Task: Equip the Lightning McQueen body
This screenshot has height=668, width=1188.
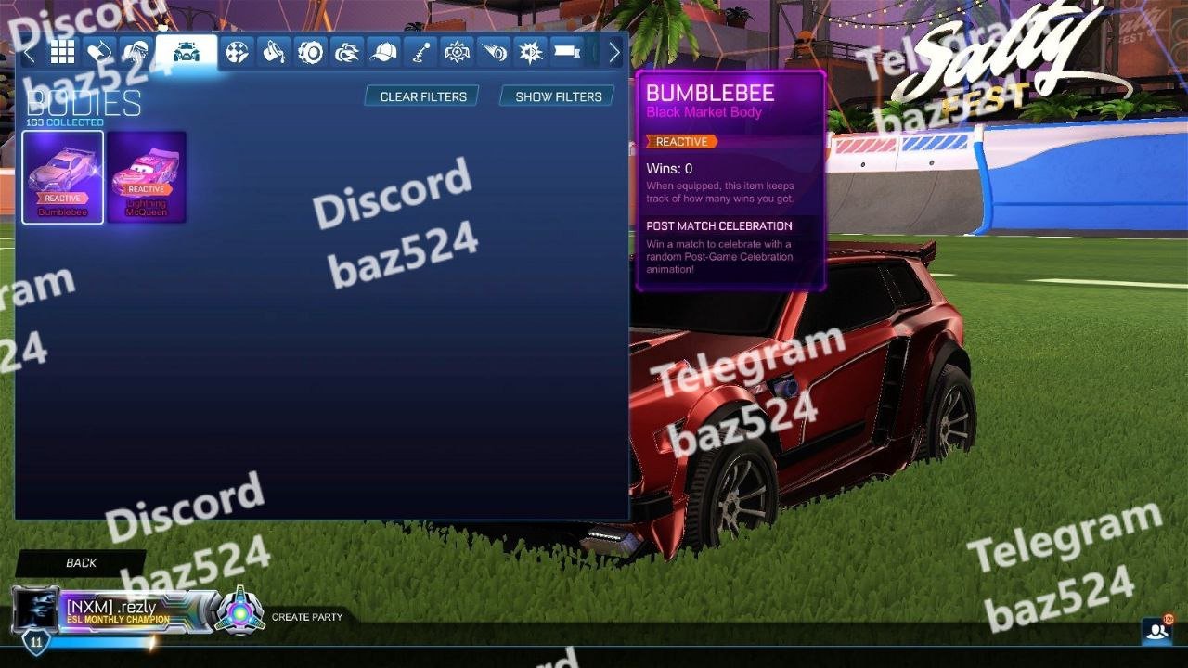Action: click(147, 176)
